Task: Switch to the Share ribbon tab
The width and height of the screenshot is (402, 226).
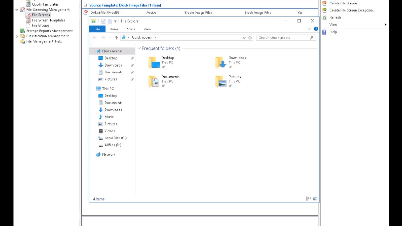Action: click(131, 29)
